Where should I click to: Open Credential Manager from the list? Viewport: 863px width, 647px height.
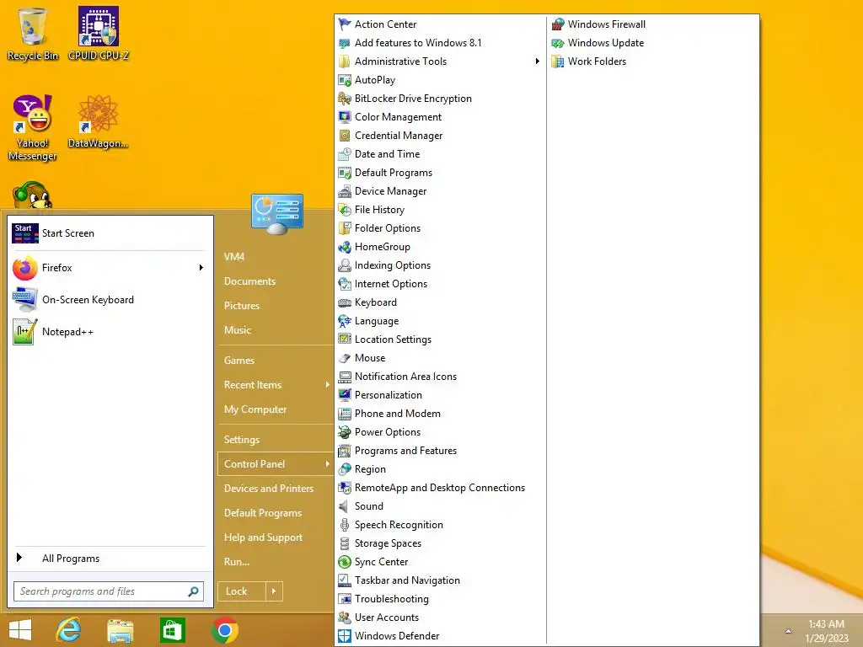coord(399,136)
